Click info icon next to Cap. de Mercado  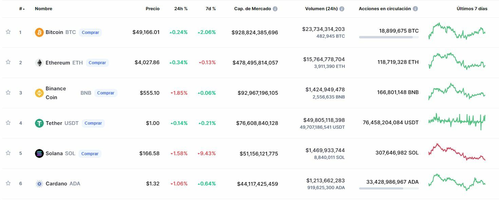coord(275,9)
